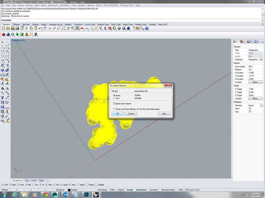Select the Binary file type option

point(114,95)
